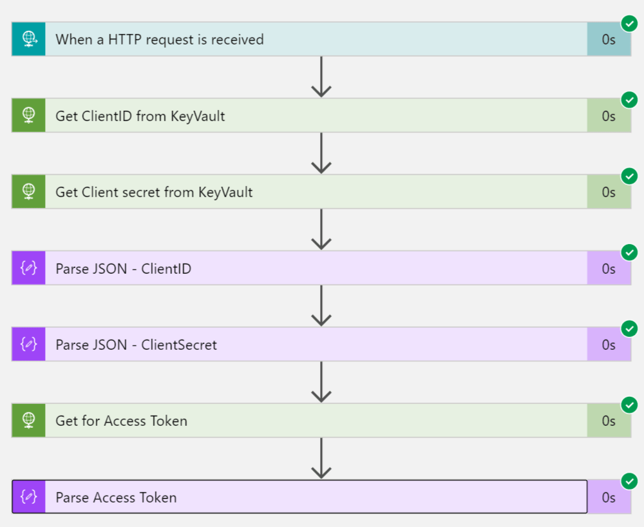Viewport: 644px width, 527px height.
Task: Click the Parse Access Token icon
Action: pos(28,497)
